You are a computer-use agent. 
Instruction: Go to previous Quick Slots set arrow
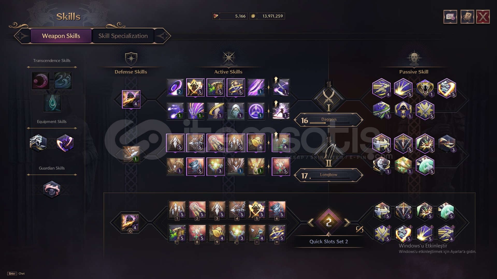pyautogui.click(x=311, y=222)
